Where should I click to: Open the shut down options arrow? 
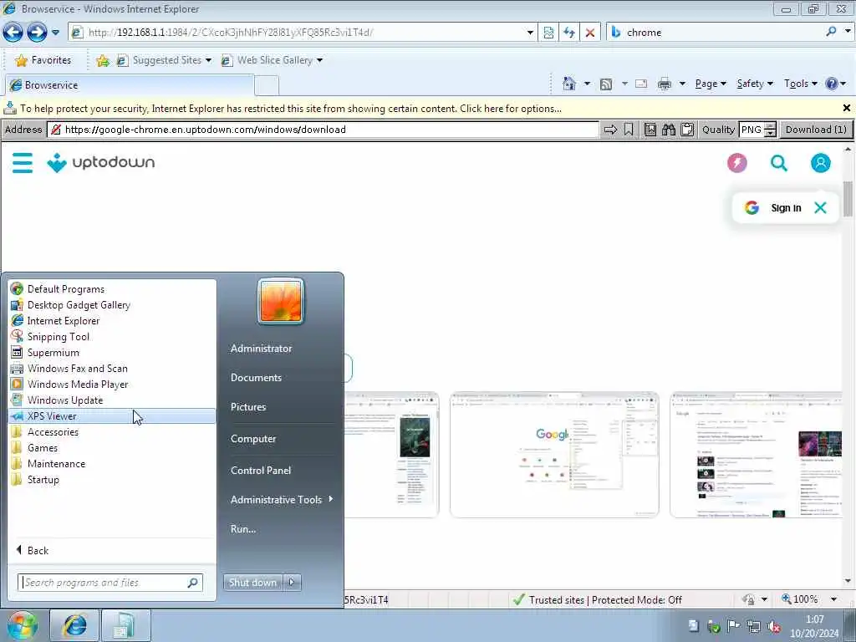292,583
